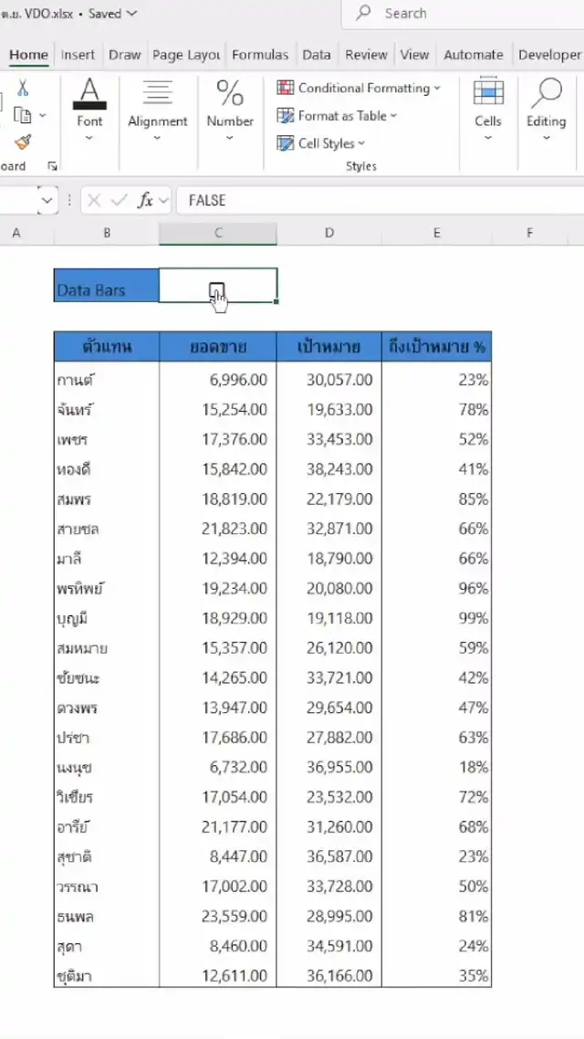Image resolution: width=584 pixels, height=1039 pixels.
Task: Click the Cut scissors icon
Action: click(x=23, y=88)
